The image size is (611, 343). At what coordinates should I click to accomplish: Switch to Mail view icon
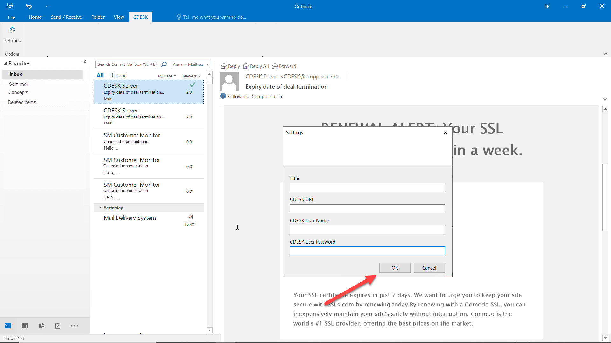[8, 326]
